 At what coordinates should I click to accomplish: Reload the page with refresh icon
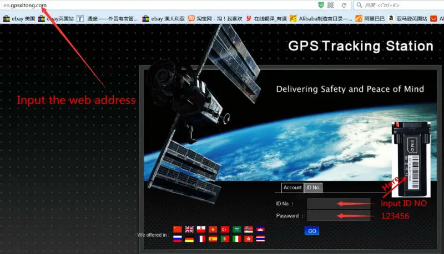[x=344, y=5]
